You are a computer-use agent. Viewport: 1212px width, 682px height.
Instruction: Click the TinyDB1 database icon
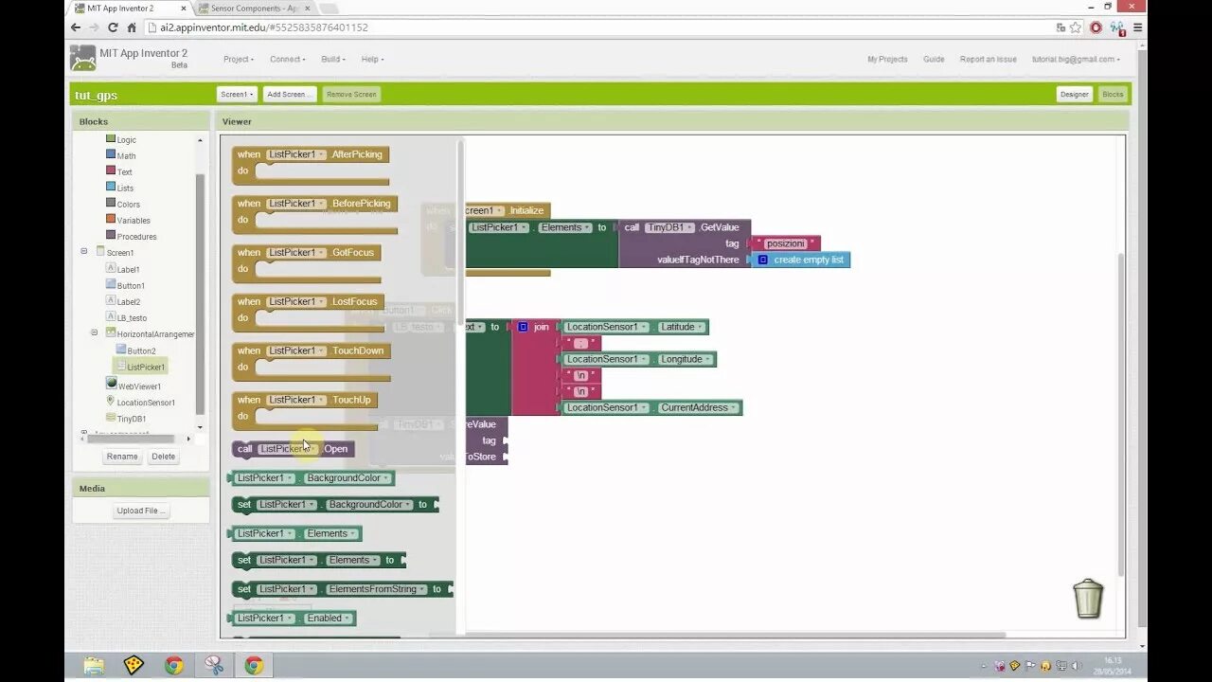pos(111,417)
